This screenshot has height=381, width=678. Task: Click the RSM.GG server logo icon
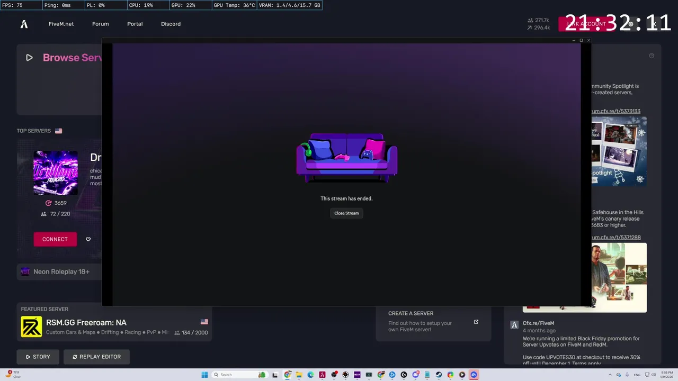(x=31, y=326)
